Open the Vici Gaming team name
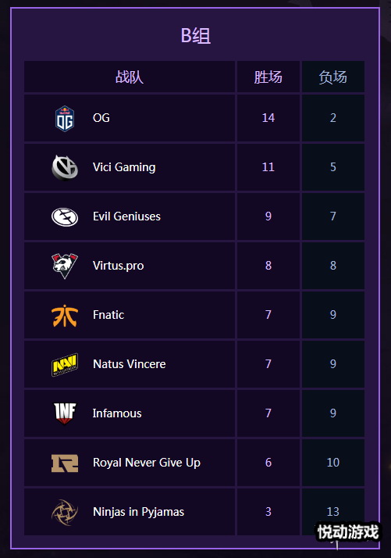This screenshot has width=391, height=558. tap(124, 167)
